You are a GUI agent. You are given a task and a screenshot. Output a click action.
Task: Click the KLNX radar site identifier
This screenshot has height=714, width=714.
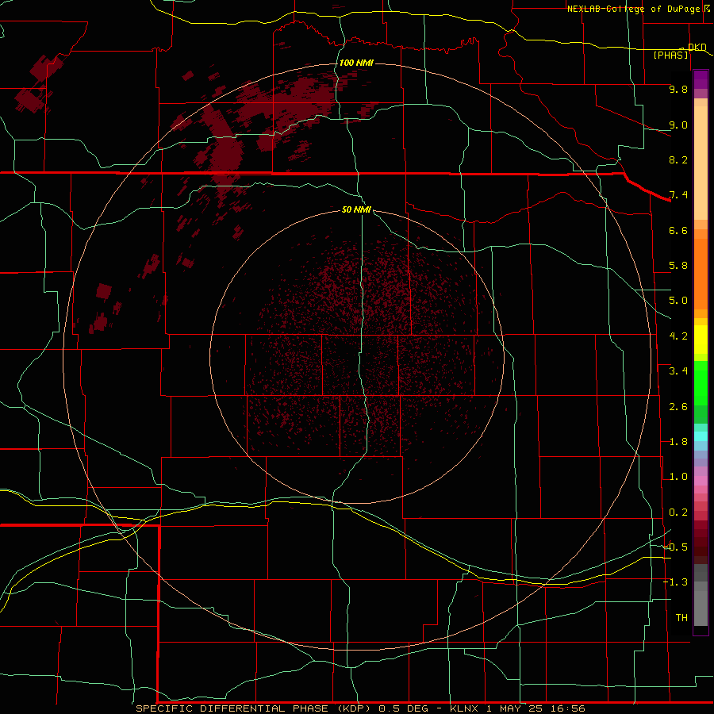tap(464, 708)
